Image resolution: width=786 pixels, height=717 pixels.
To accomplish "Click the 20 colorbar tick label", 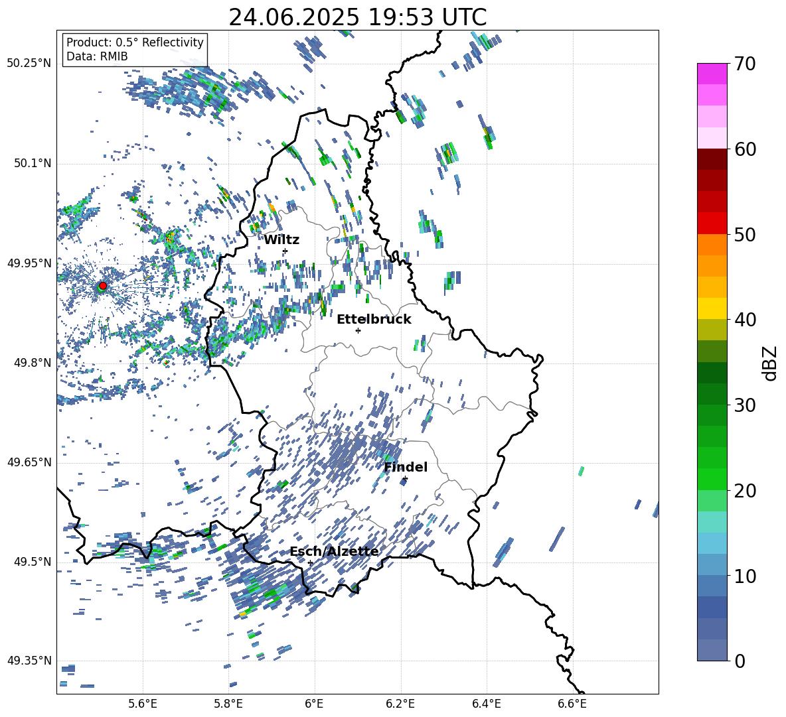I will [x=745, y=491].
